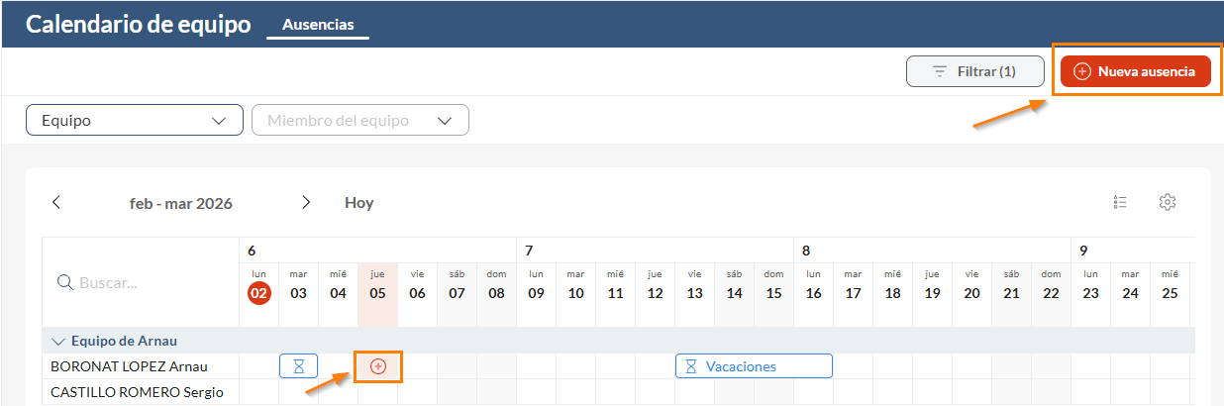Click hourglass absence on Tuesday 03
This screenshot has width=1224, height=406.
299,366
